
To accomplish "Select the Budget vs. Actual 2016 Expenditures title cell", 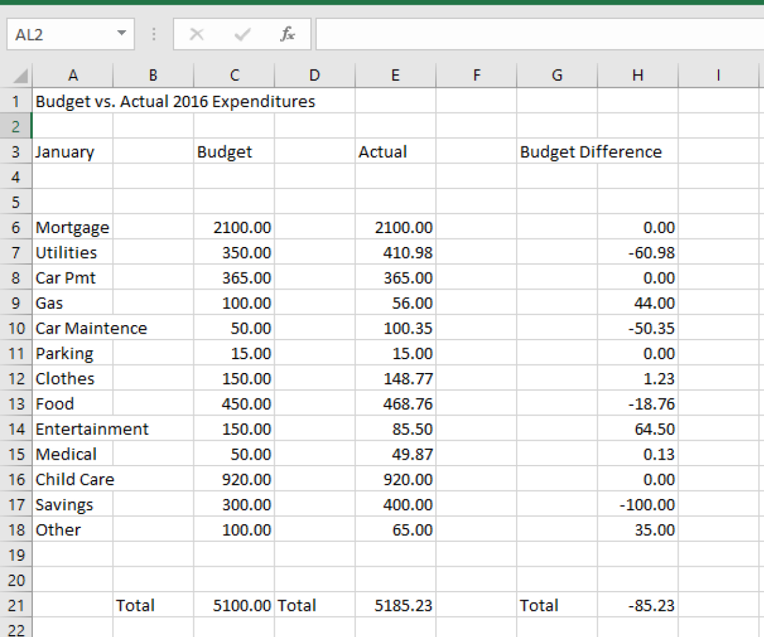I will click(x=72, y=101).
